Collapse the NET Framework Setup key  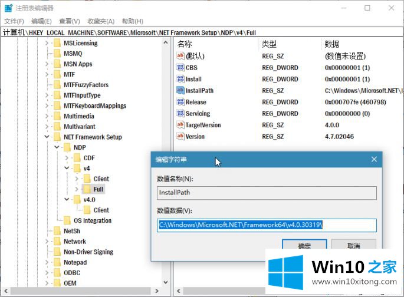[47, 137]
